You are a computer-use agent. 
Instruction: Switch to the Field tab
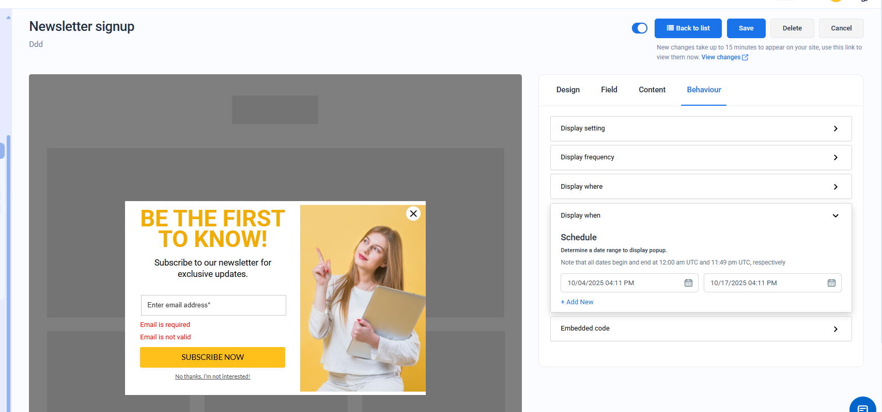pos(609,90)
